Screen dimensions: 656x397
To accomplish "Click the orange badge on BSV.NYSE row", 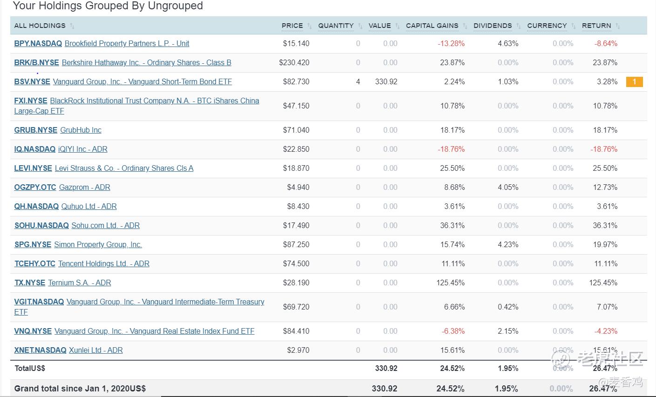I will click(x=634, y=82).
